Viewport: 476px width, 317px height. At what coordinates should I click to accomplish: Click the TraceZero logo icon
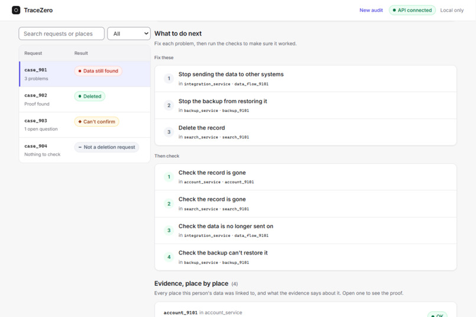pyautogui.click(x=16, y=10)
